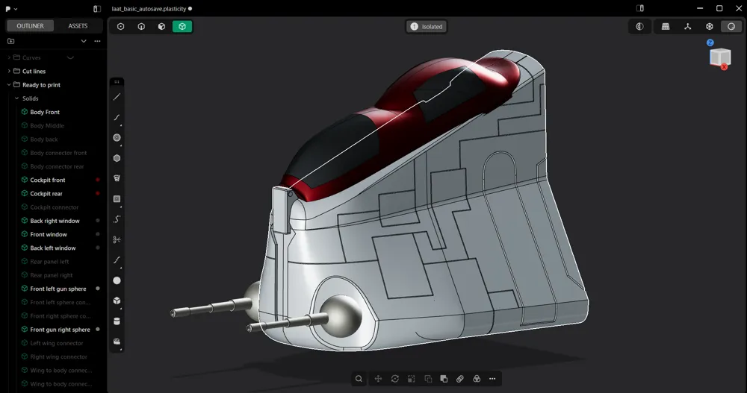Viewport: 747px width, 393px height.
Task: Select the Circle tool
Action: (117, 138)
